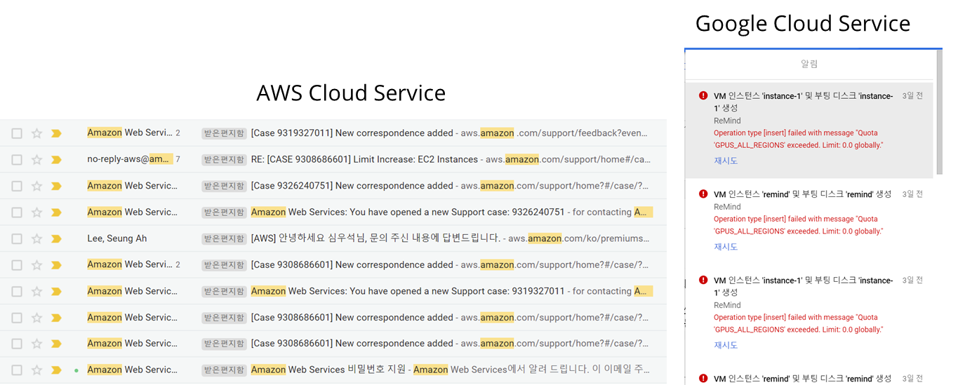Star the first Amazon Web Services email
This screenshot has height=385, width=965.
37,133
